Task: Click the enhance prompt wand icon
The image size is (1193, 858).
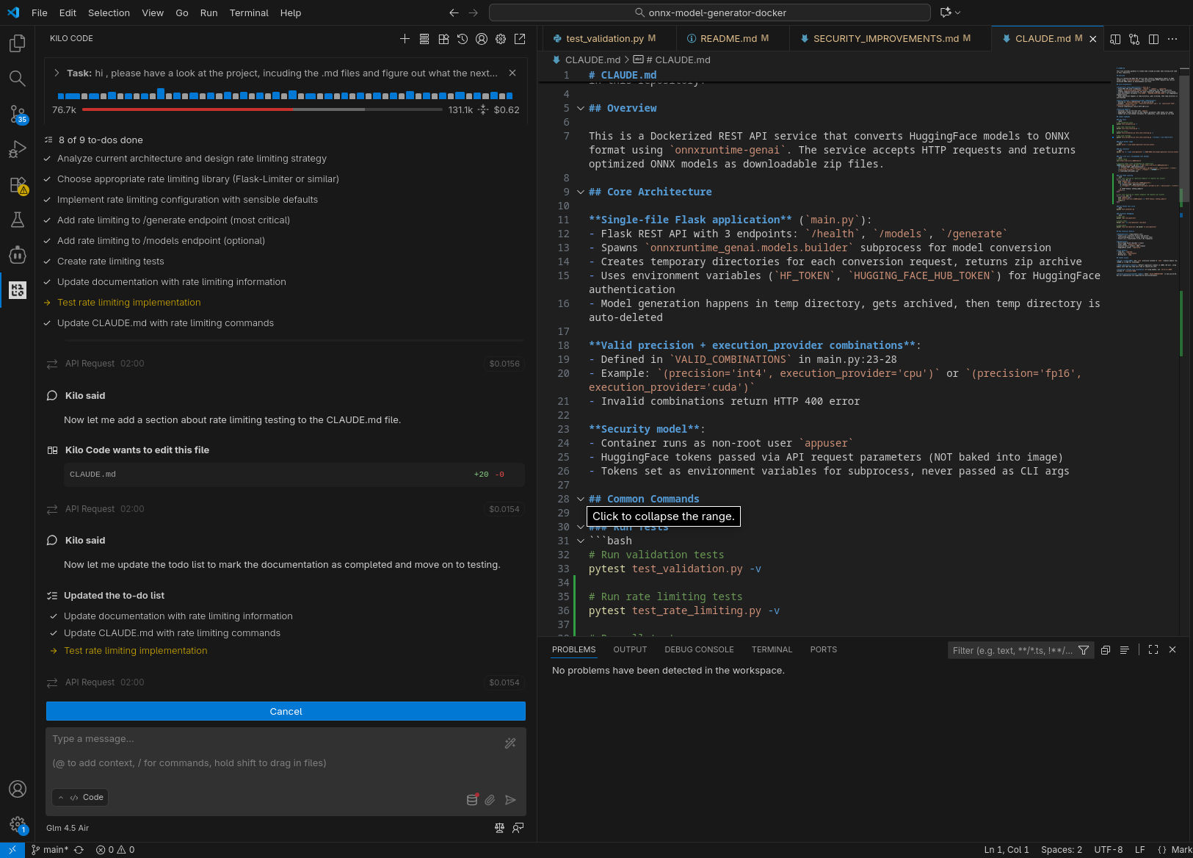Action: 510,743
